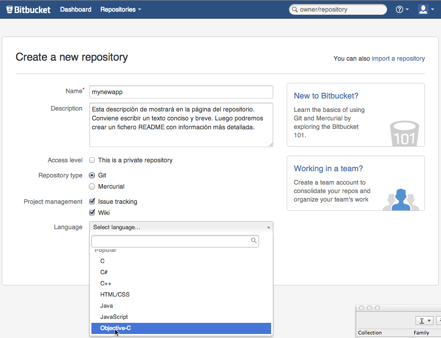Click the Bitbucket 101 bucket icon
441x338 pixels.
[404, 132]
